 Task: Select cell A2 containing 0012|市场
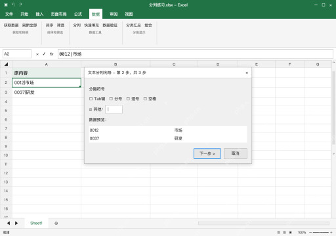(x=47, y=83)
